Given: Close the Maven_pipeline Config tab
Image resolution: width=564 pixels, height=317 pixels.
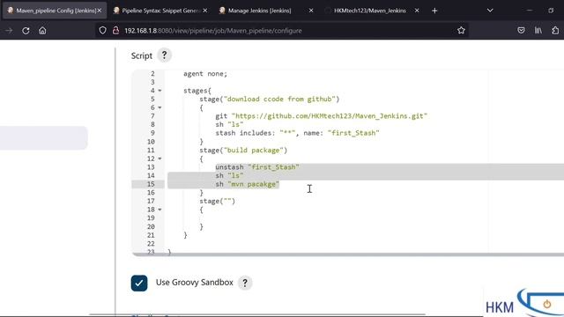Looking at the screenshot, I should click(100, 11).
